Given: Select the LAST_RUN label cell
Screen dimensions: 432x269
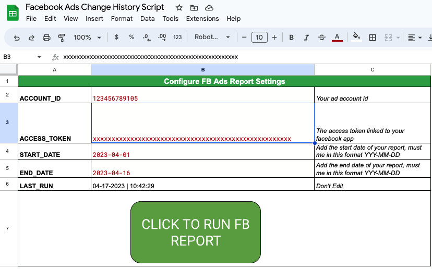Looking at the screenshot, I should [x=55, y=184].
